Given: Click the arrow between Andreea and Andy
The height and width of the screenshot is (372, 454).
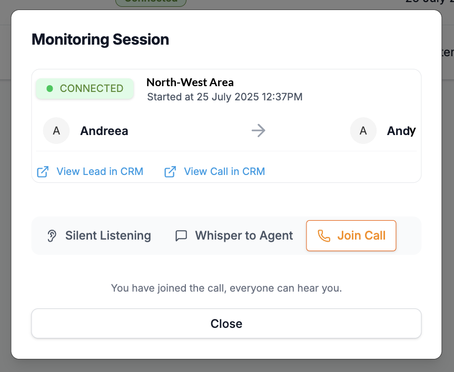Looking at the screenshot, I should [258, 131].
